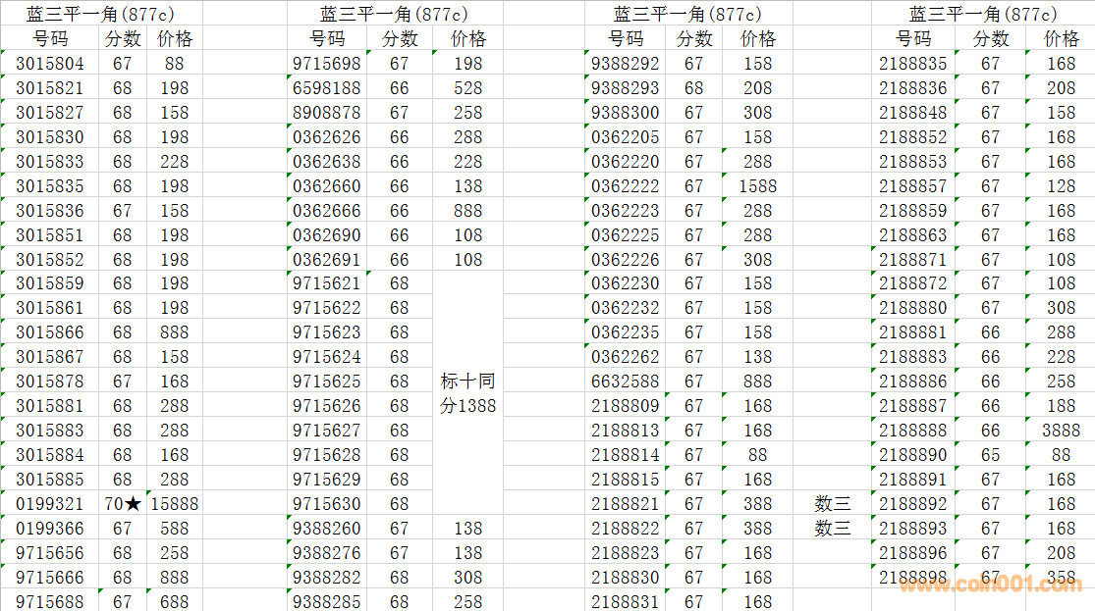
Task: Select the 70★ score cell
Action: pyautogui.click(x=123, y=504)
